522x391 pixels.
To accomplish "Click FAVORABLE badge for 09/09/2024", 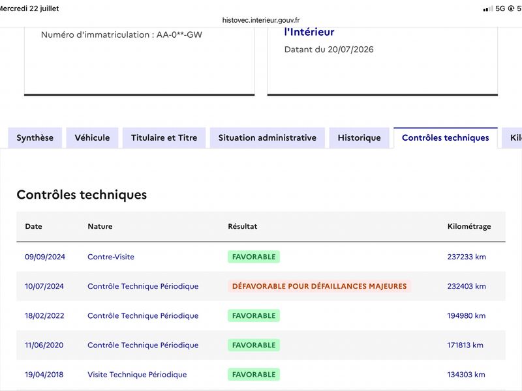I will pyautogui.click(x=254, y=257).
